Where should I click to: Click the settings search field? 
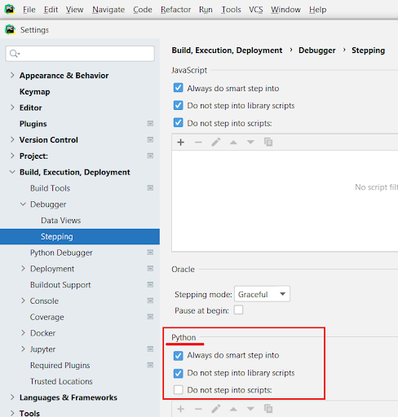[80, 54]
